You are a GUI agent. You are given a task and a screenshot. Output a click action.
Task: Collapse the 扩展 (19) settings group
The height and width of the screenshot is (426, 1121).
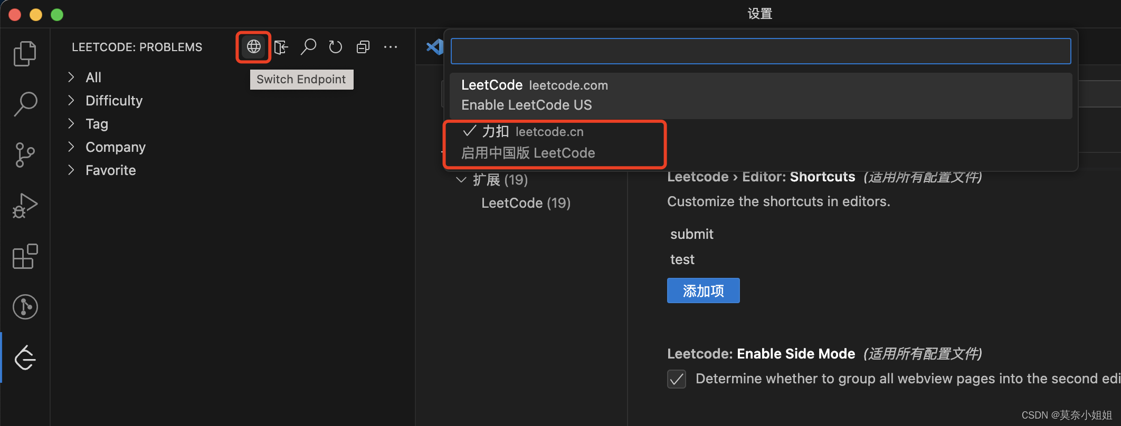point(461,180)
